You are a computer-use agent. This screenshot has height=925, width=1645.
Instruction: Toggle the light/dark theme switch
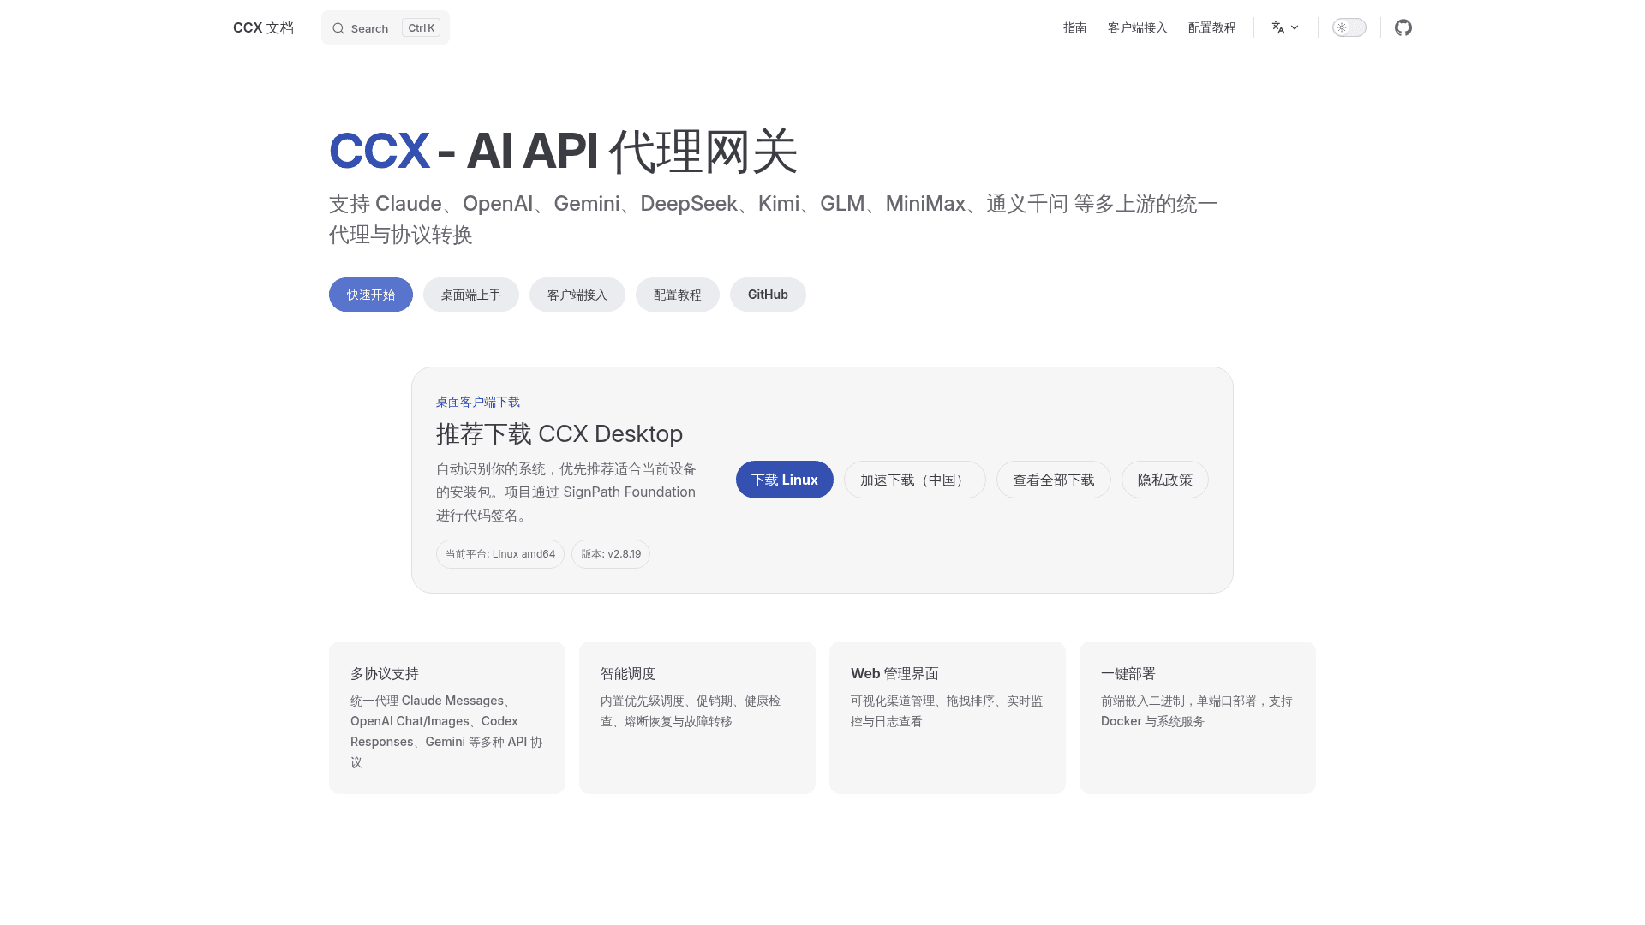coord(1349,27)
